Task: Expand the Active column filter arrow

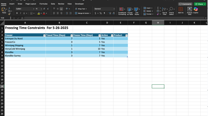Action: coord(112,35)
